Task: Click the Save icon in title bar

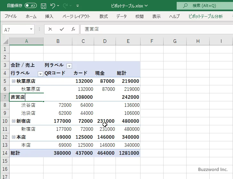Action: click(44, 6)
